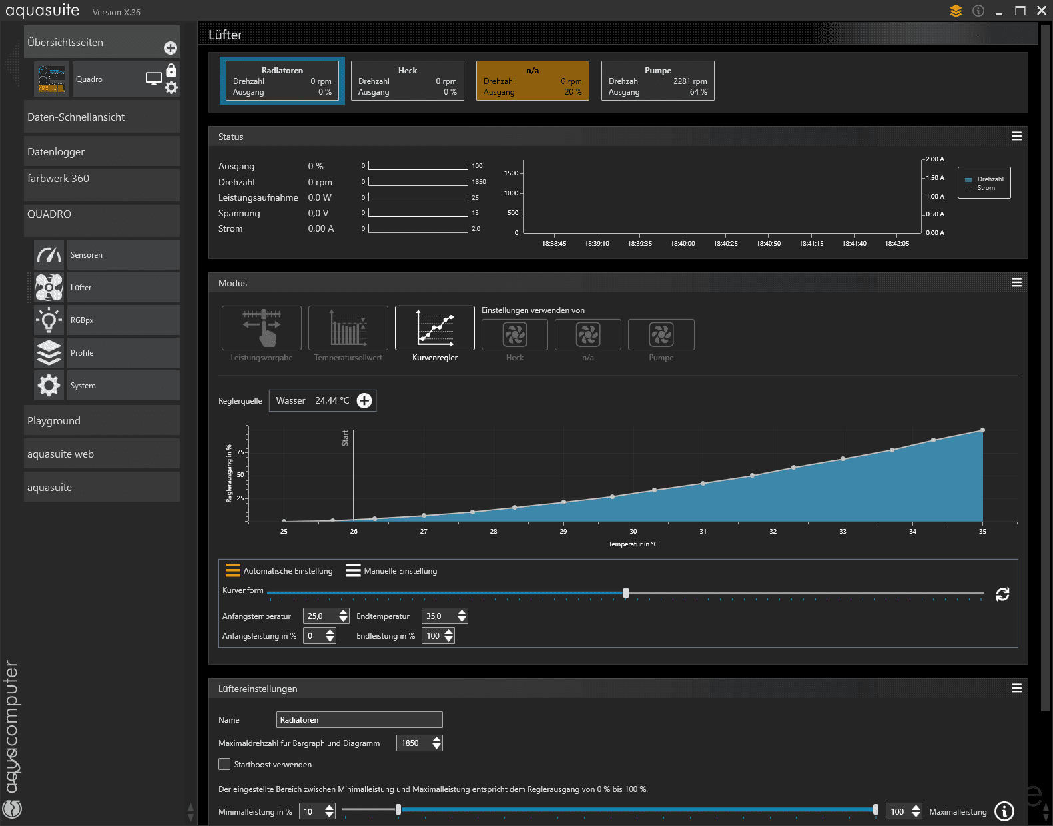Select Manuelle Einstellung option
Viewport: 1053px width, 826px height.
coord(392,571)
